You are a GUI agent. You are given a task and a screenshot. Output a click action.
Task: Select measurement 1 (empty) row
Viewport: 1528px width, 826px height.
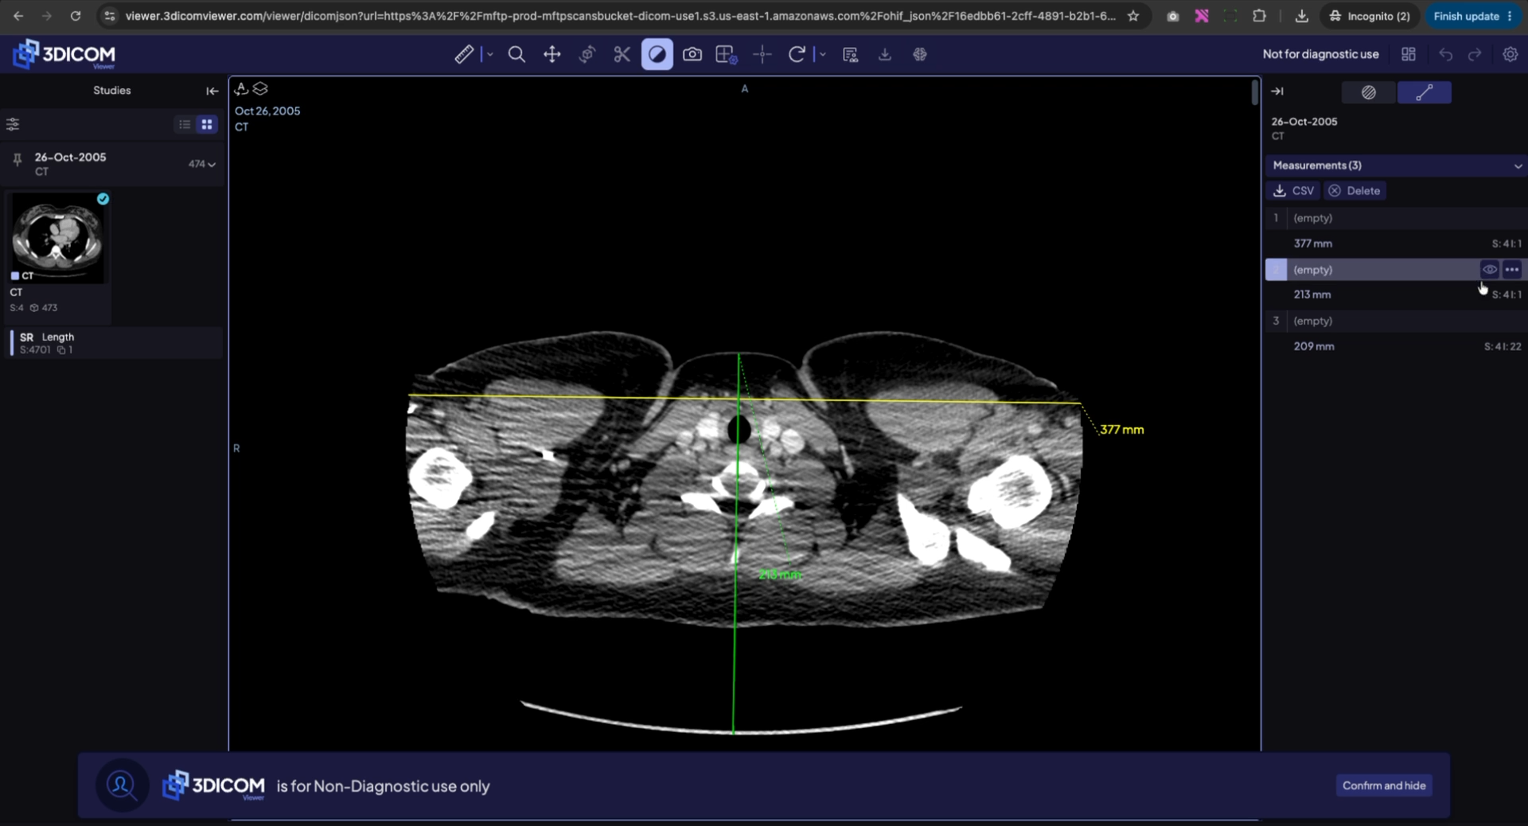click(1396, 218)
